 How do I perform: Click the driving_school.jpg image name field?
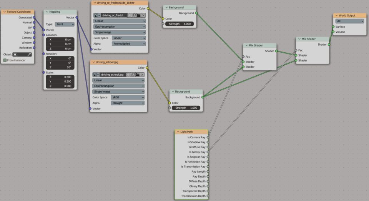[112, 75]
